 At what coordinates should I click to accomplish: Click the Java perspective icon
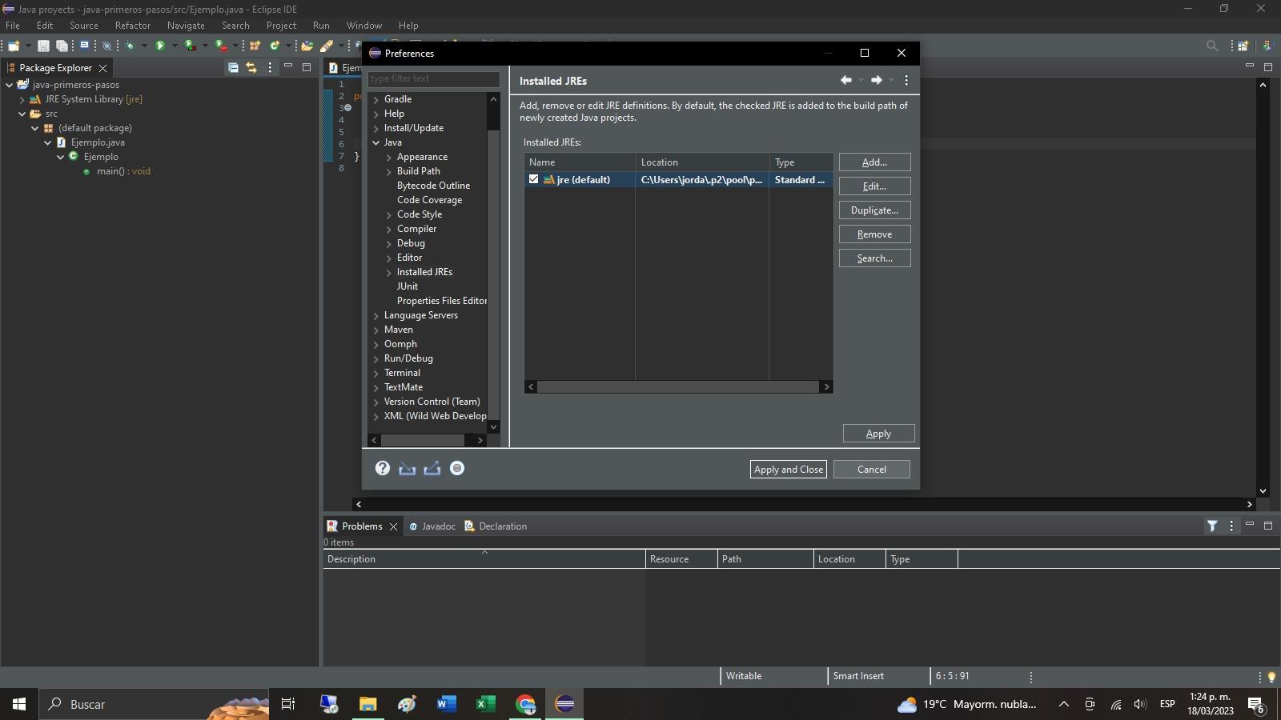pos(1267,46)
